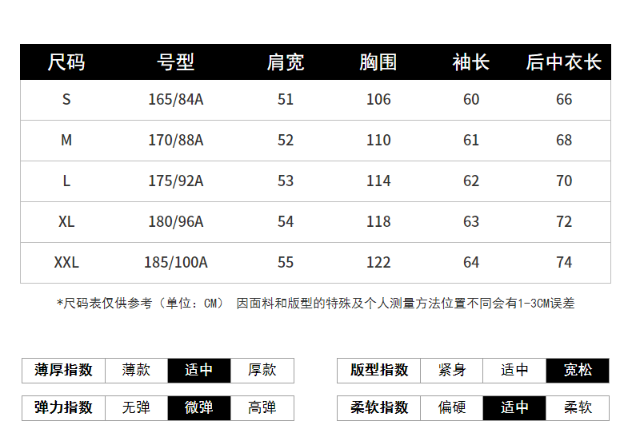
Task: Click shoulder width value 53
Action: pyautogui.click(x=286, y=181)
